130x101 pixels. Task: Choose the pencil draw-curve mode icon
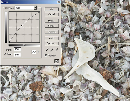click(38, 52)
